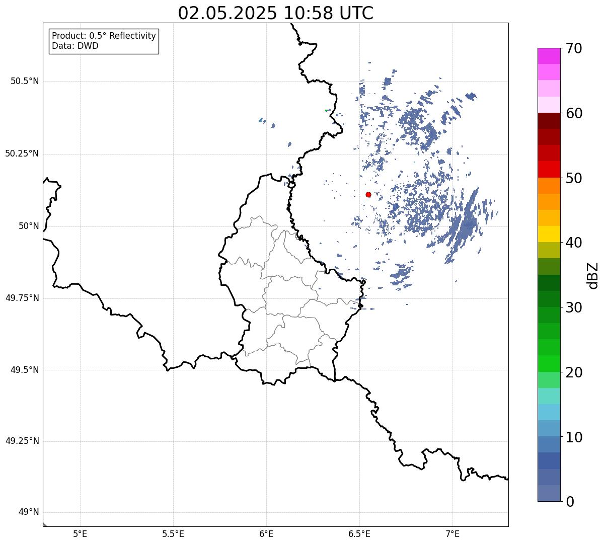Click the 6.5°E longitude label

point(359,534)
